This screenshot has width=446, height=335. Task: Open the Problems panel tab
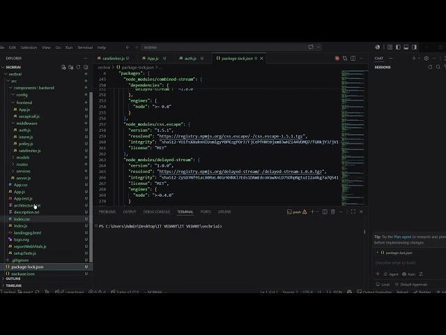[x=107, y=211]
